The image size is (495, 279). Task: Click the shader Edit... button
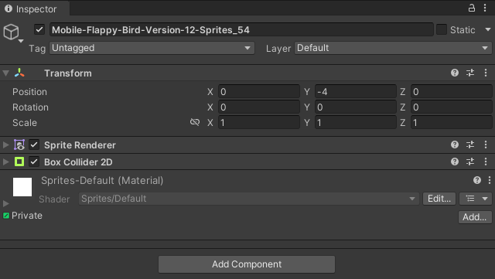[439, 199]
